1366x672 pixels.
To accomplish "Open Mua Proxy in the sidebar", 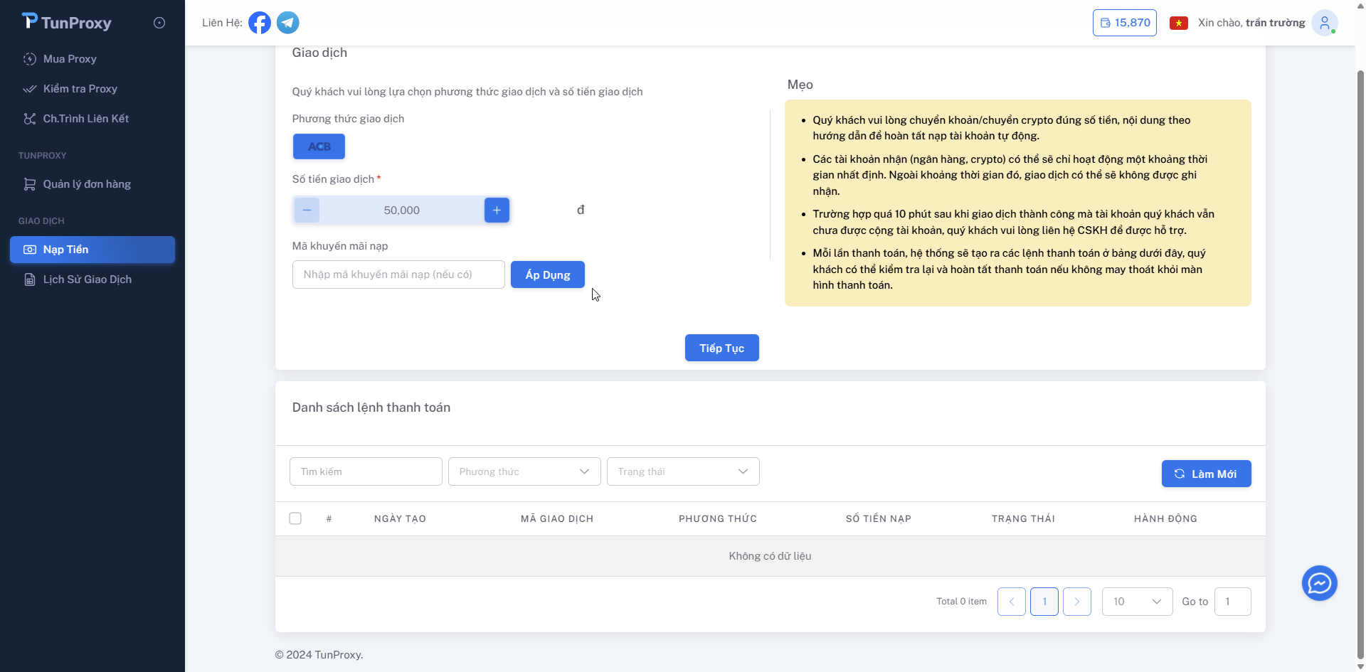I will pyautogui.click(x=70, y=59).
